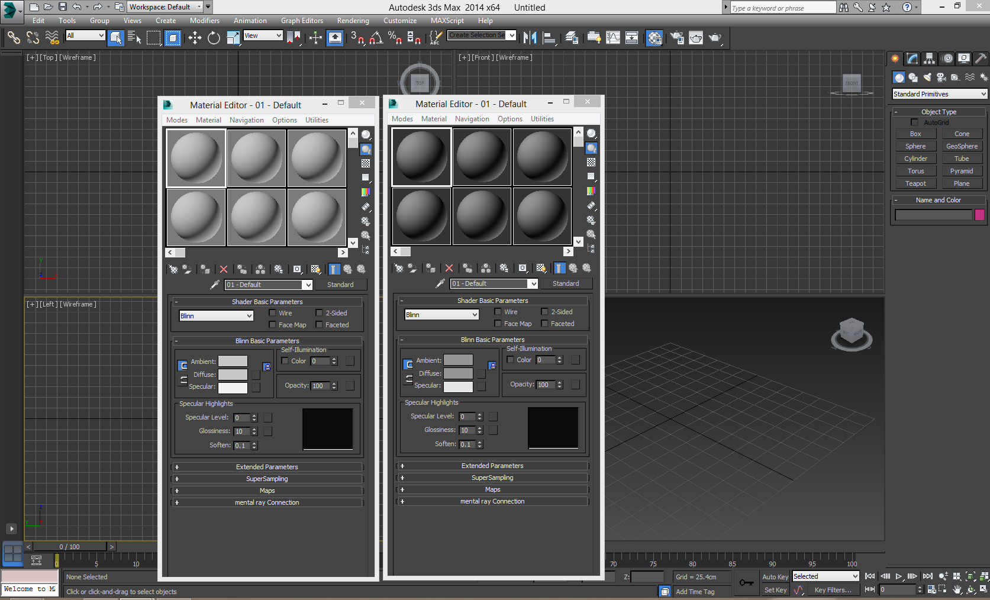Toggle the Auto Key button
Screen dimensions: 990x600
tap(775, 577)
